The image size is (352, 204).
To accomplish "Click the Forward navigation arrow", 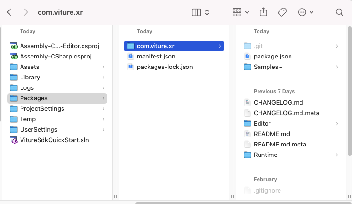I will coord(26,12).
